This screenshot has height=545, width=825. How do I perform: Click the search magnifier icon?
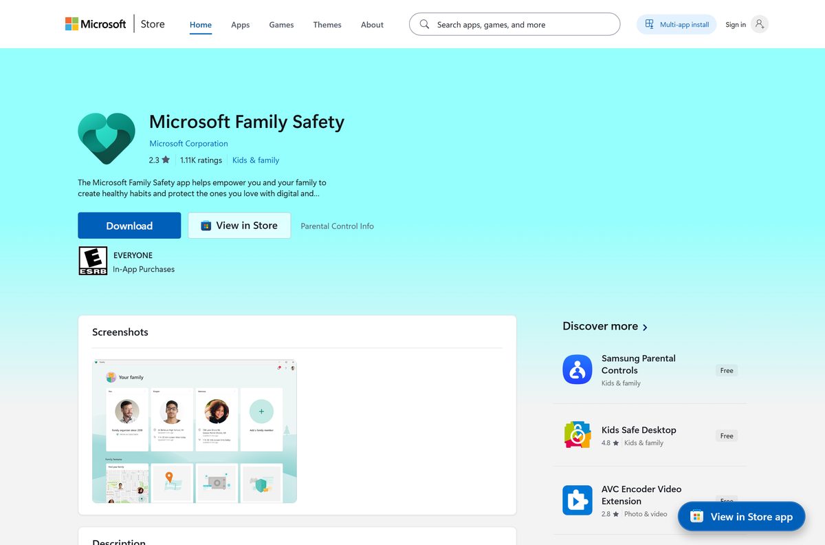coord(424,24)
